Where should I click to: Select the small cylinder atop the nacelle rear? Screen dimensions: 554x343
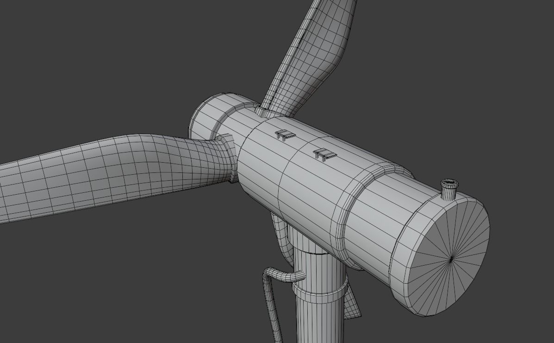tap(449, 189)
